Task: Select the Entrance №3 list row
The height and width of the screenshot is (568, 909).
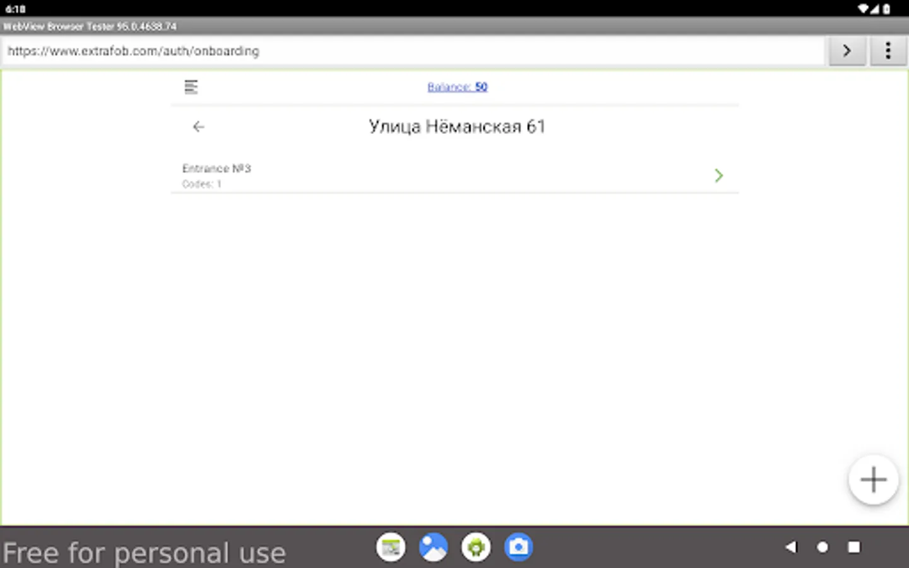Action: (x=454, y=175)
